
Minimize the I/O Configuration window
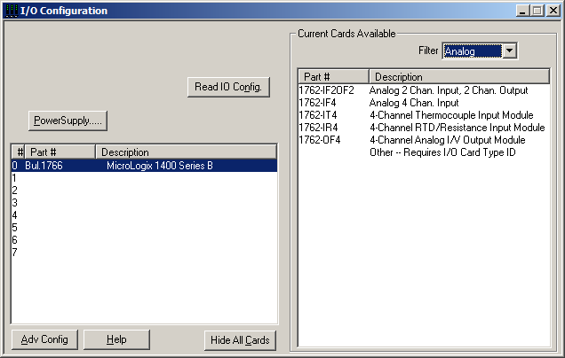tap(522, 11)
